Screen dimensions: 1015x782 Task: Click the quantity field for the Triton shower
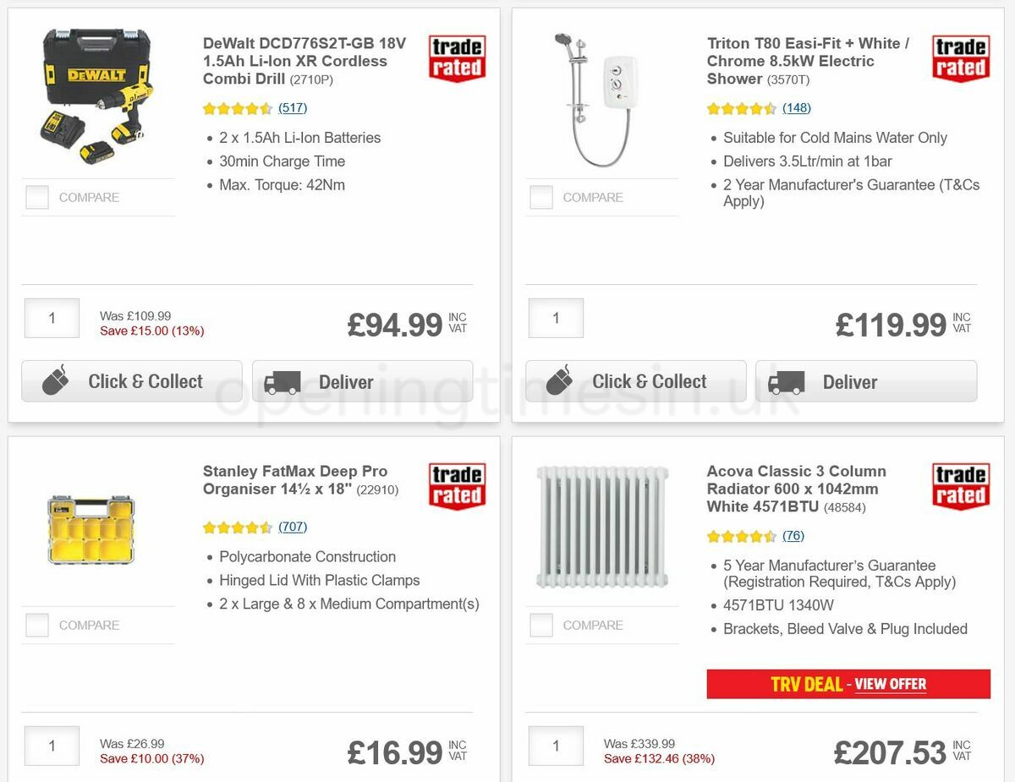pyautogui.click(x=556, y=318)
